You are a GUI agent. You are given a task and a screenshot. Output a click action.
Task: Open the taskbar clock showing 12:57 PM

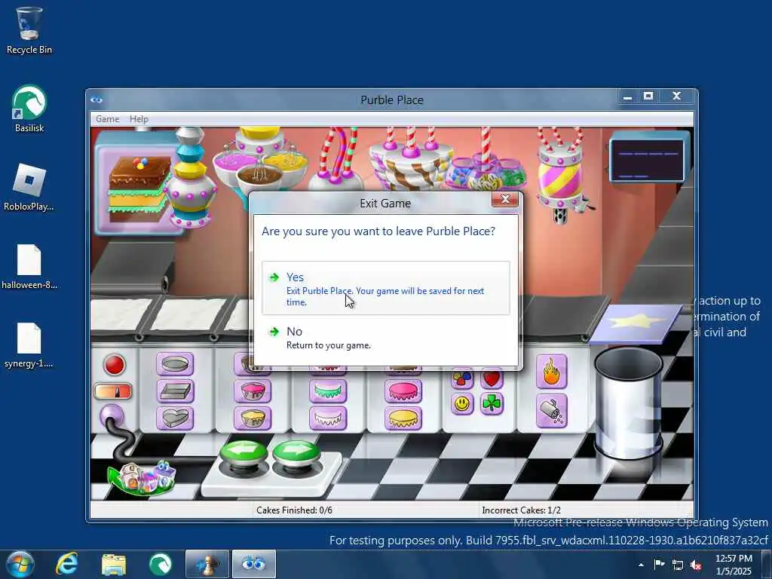[734, 564]
